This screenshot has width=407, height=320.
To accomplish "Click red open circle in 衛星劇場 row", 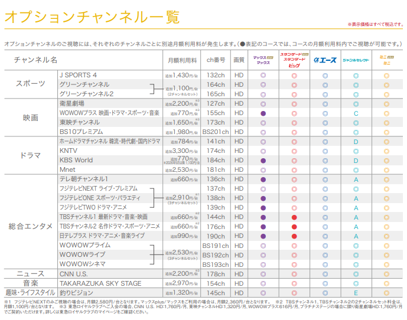I will tap(294, 104).
